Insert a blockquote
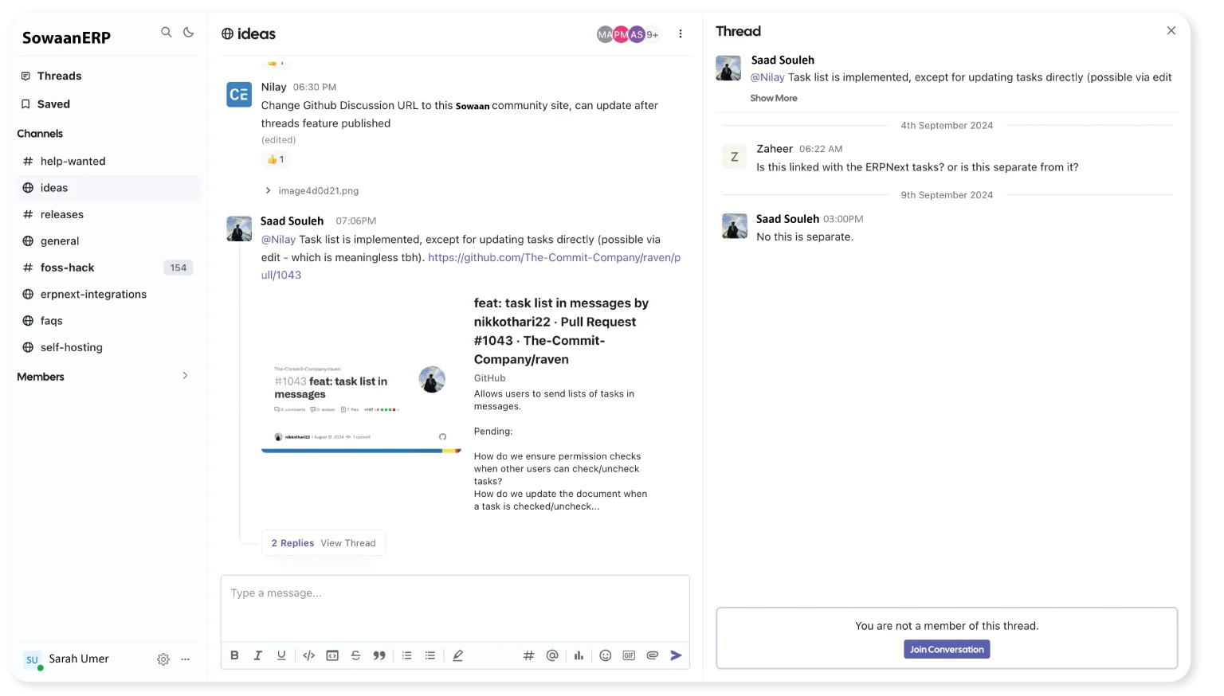The height and width of the screenshot is (696, 1224). coord(379,655)
